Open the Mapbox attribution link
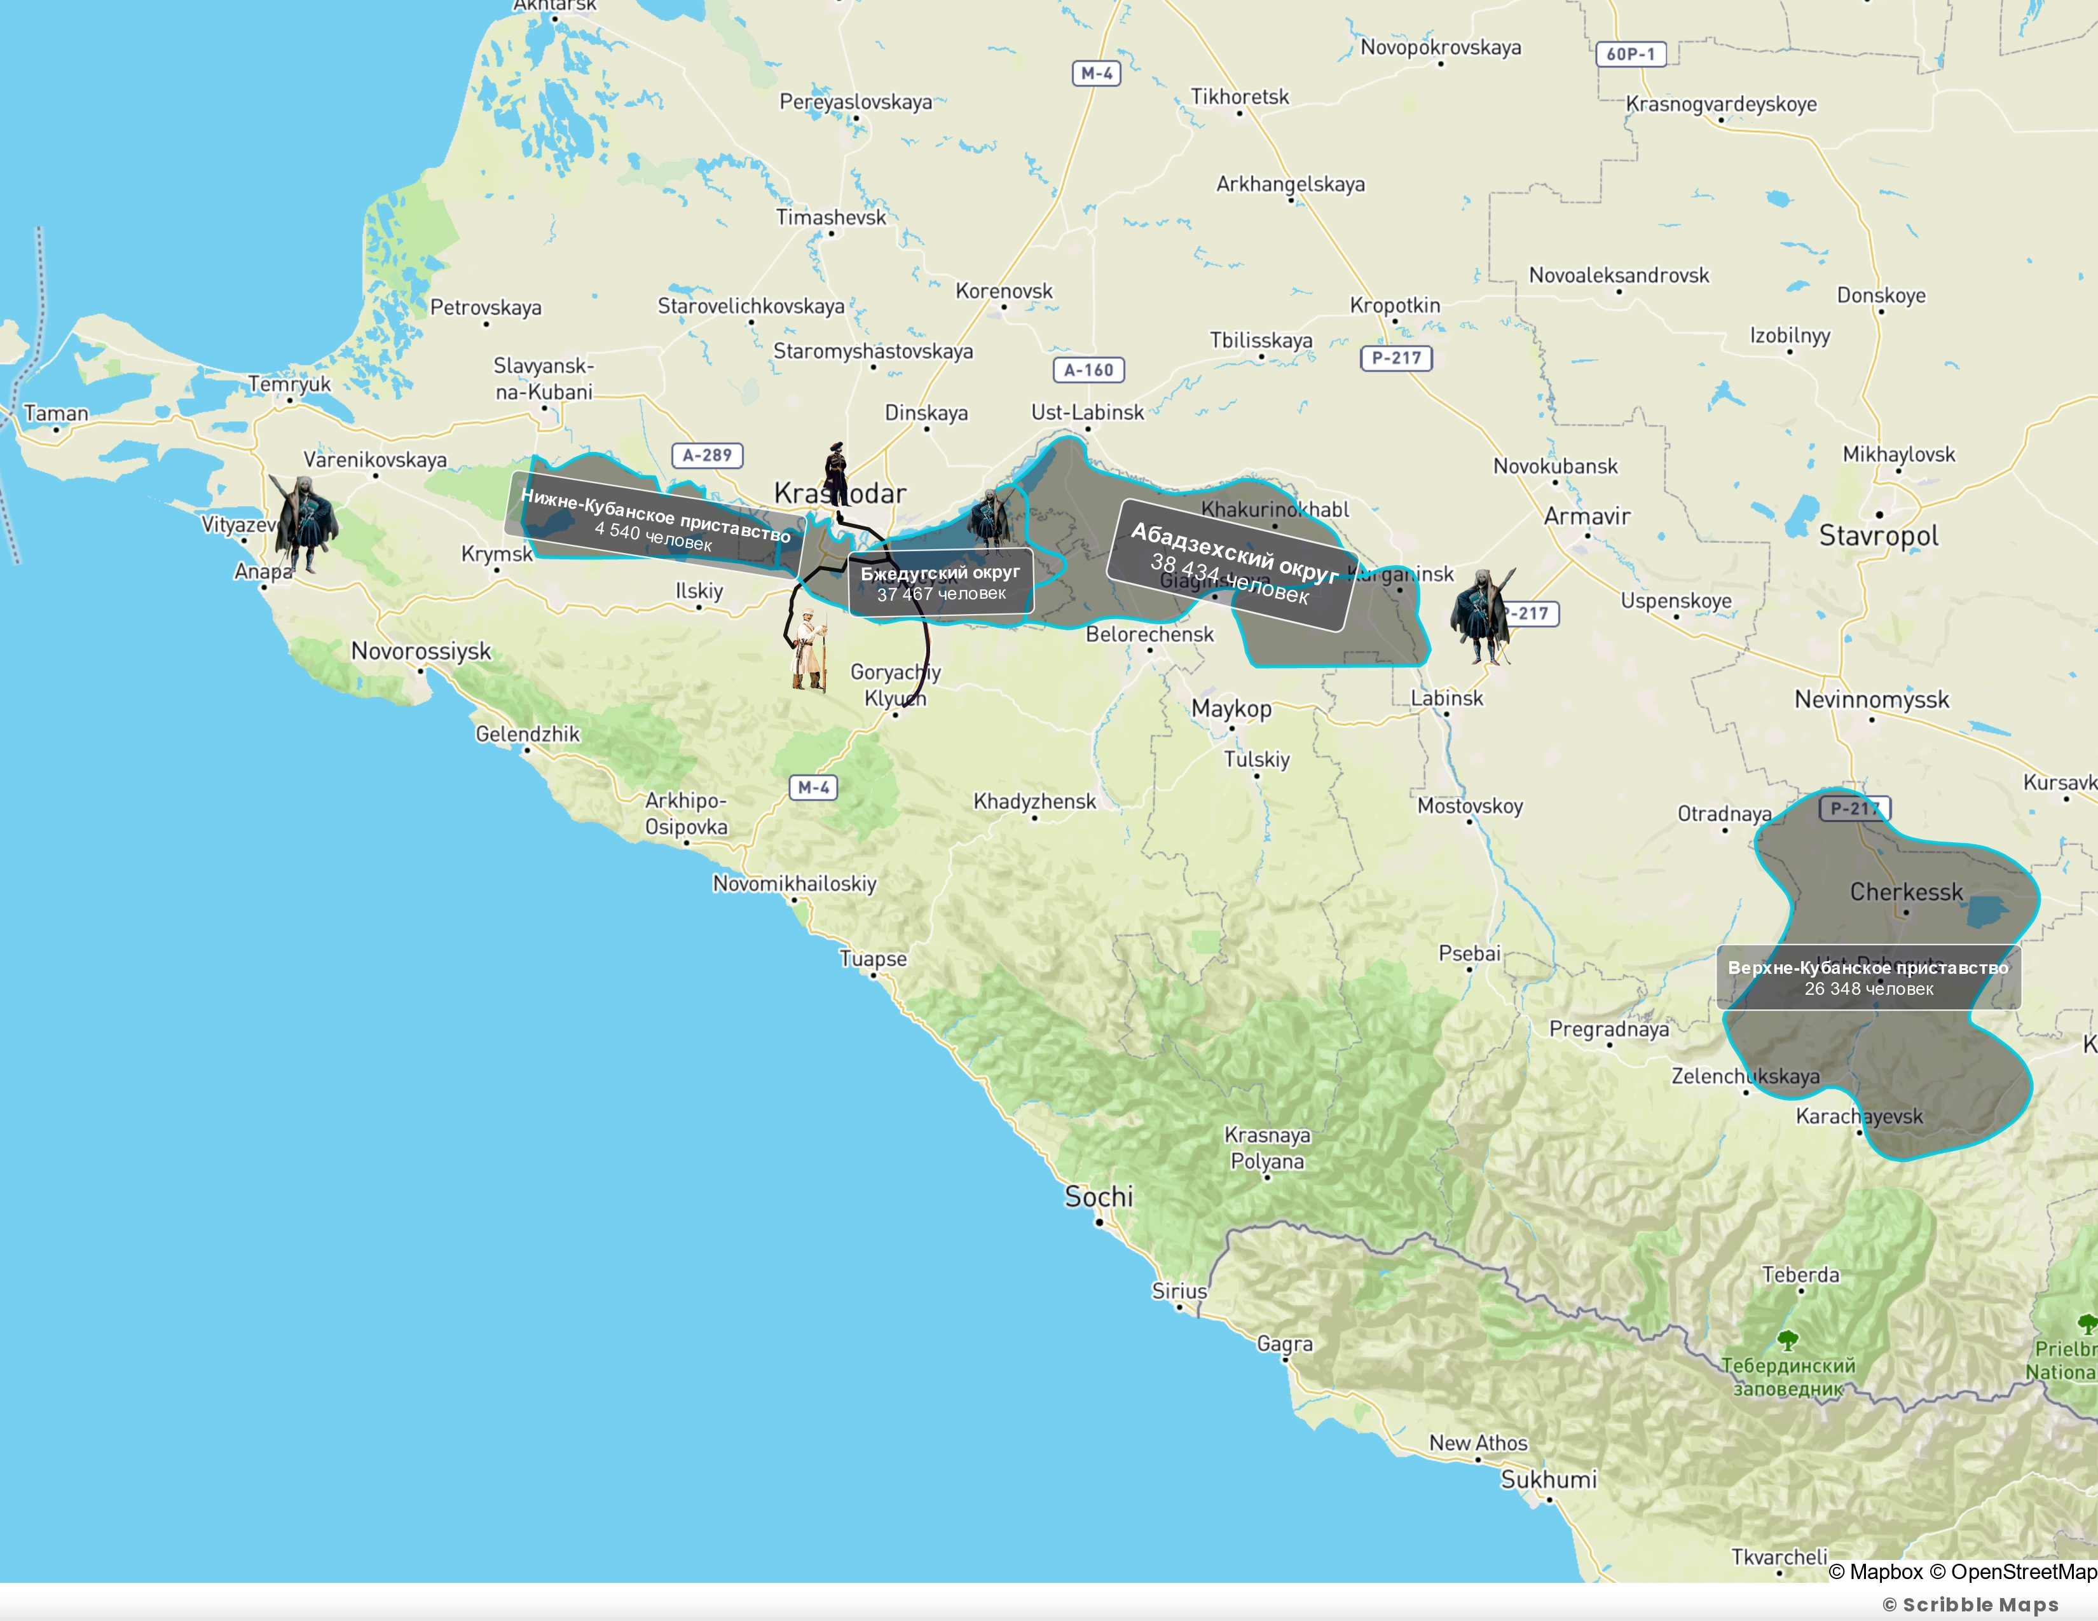Image resolution: width=2098 pixels, height=1621 pixels. (x=1876, y=1571)
